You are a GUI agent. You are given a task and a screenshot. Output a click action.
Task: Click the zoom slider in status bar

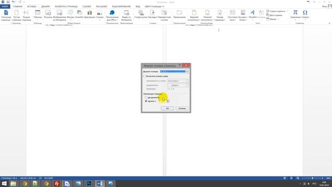312,178
